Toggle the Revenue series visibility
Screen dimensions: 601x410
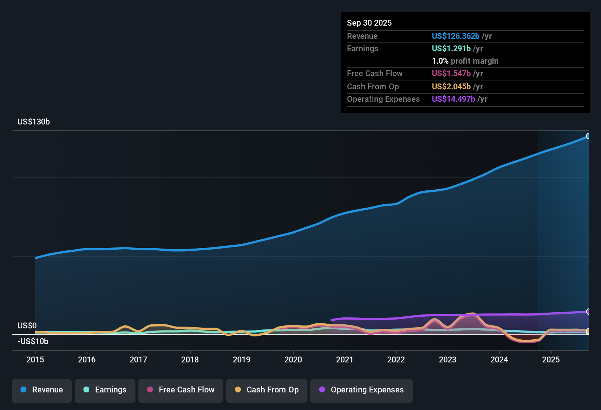pos(41,390)
